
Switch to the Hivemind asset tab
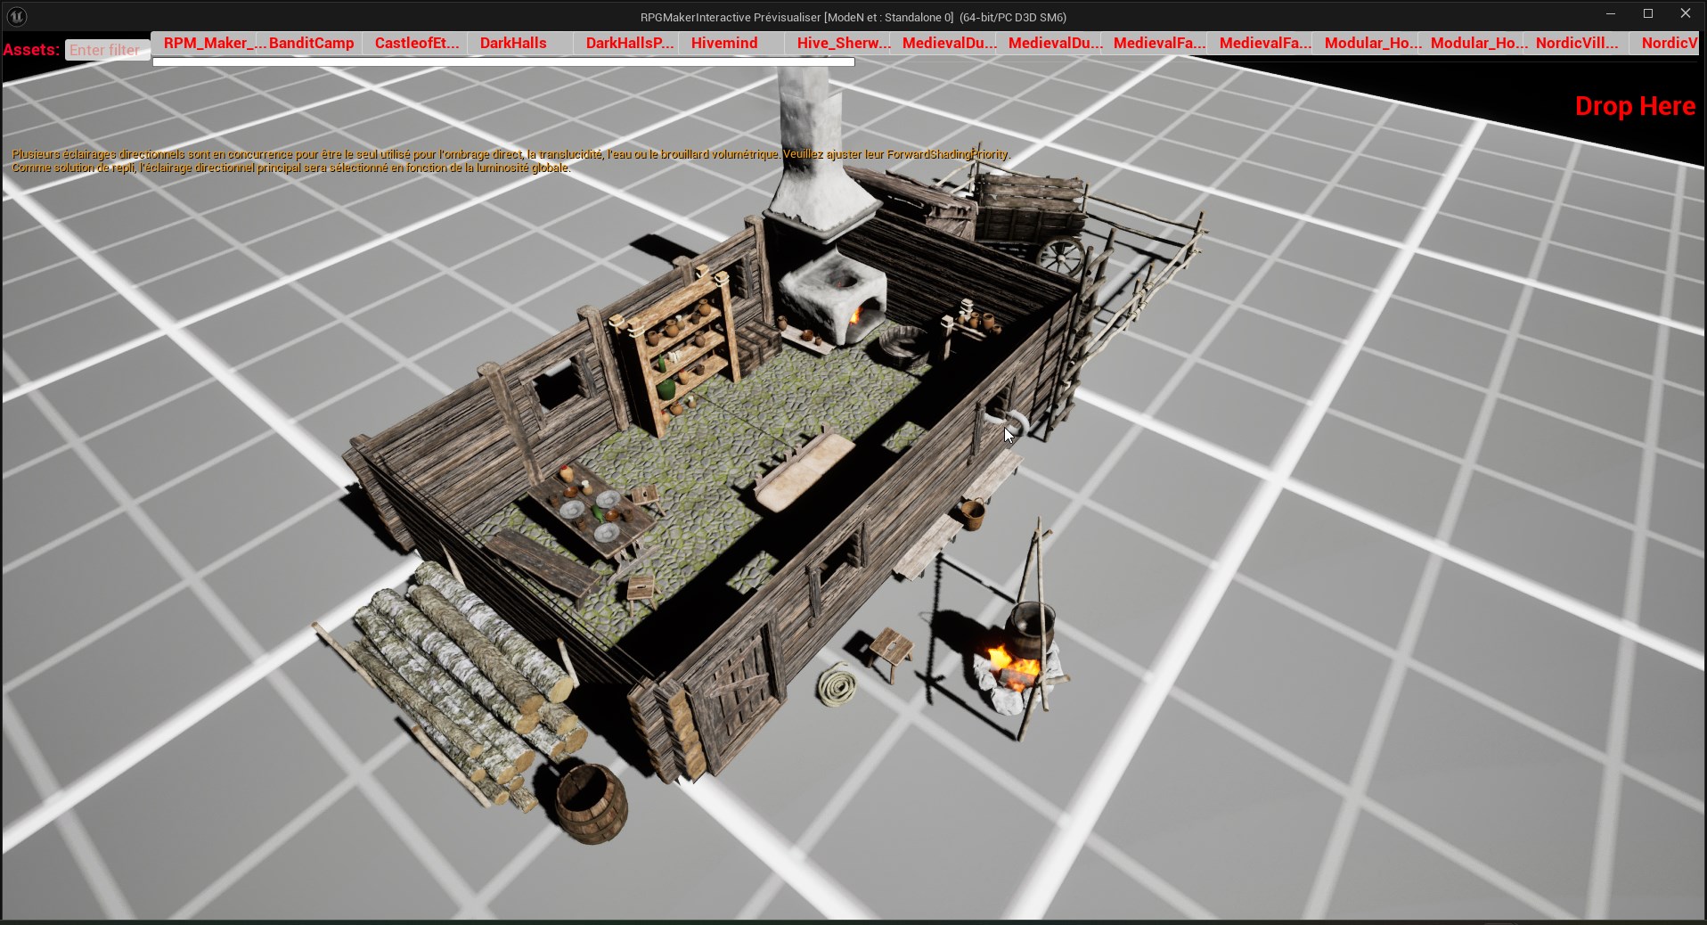732,43
